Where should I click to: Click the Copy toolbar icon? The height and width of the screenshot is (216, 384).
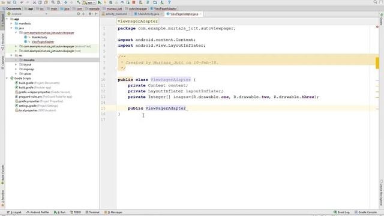40,2
